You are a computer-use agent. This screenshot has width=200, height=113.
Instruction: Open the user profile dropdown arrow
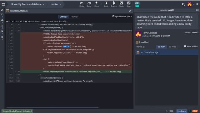(x=193, y=4)
